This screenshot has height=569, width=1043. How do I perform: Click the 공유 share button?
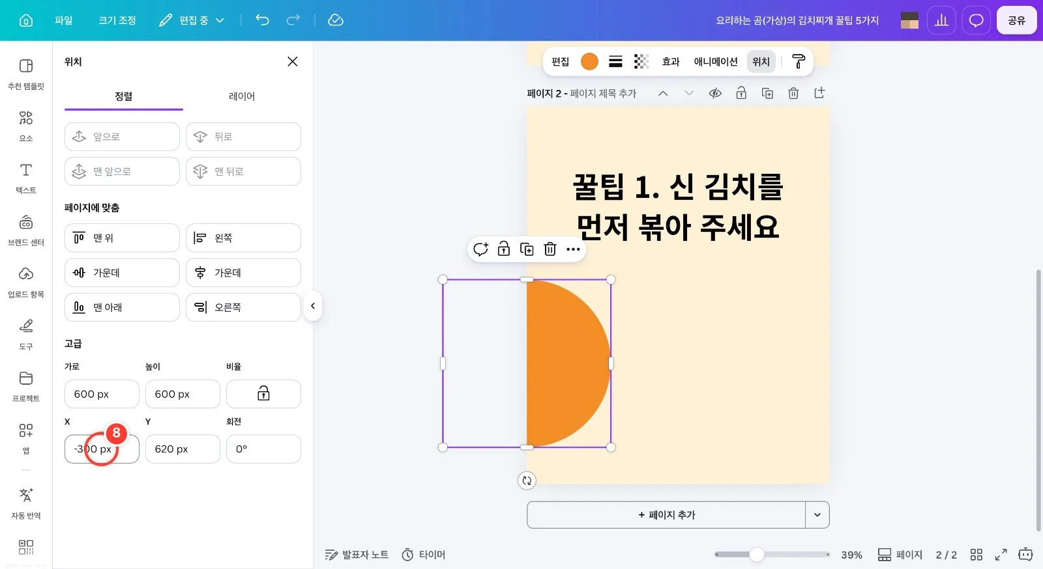pyautogui.click(x=1016, y=20)
